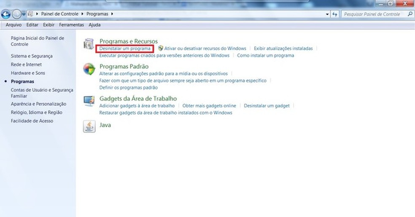This screenshot has width=415, height=217.
Task: Open address bar history dropdown
Action: (x=327, y=14)
